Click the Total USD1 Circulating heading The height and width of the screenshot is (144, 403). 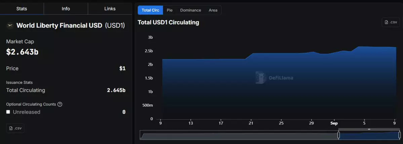pyautogui.click(x=168, y=22)
